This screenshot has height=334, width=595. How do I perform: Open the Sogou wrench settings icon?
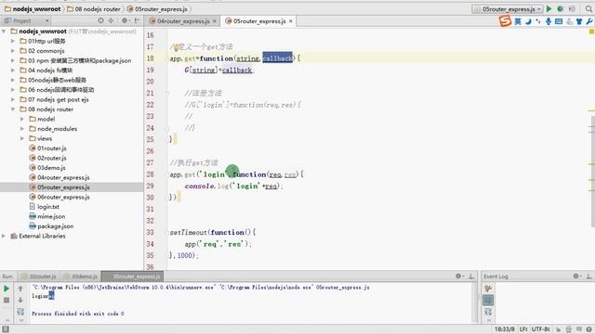589,21
